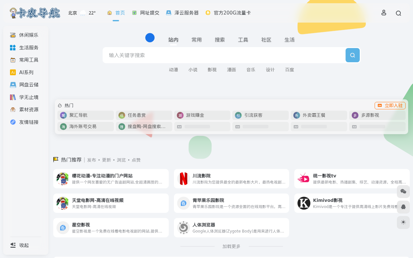Click the blue circle above search
Screen dimensions: 413x258
click(150, 38)
